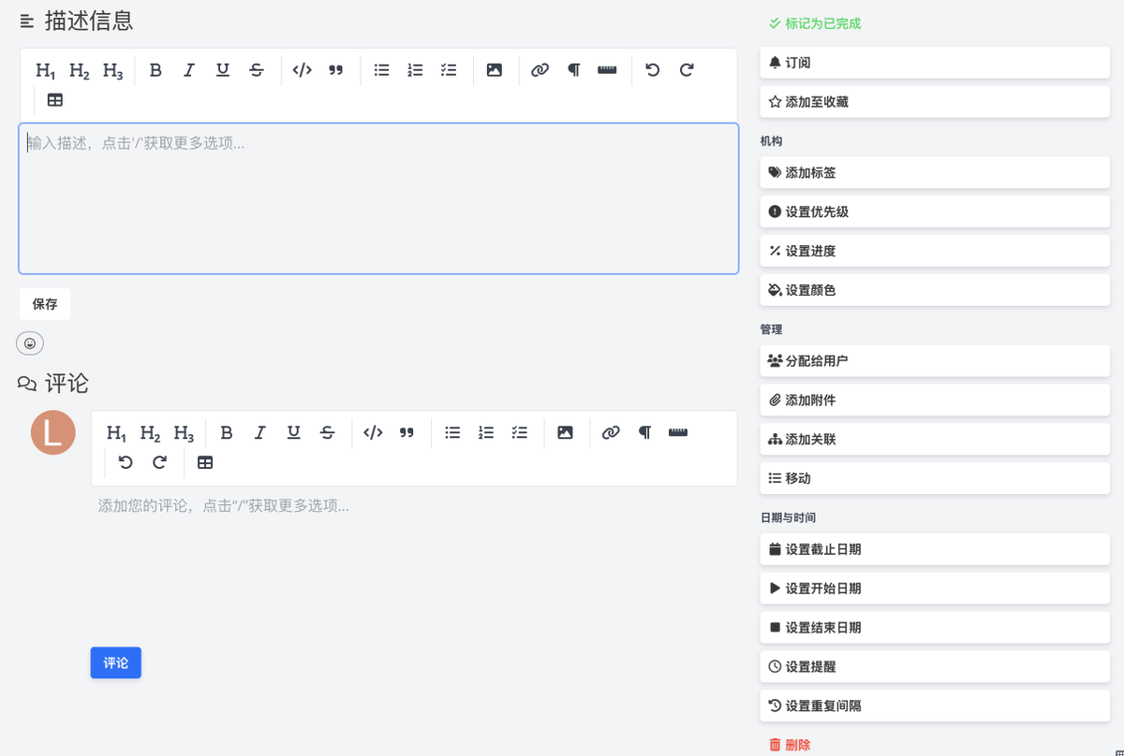Open the emoji reaction picker
Viewport: 1124px width, 756px height.
(30, 343)
